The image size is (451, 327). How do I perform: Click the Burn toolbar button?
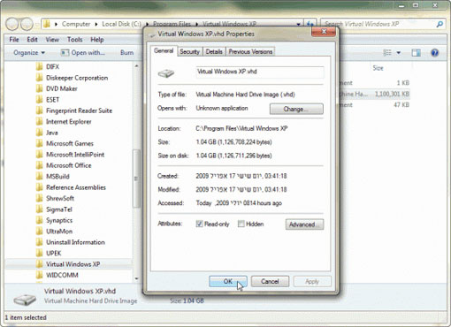(x=126, y=53)
